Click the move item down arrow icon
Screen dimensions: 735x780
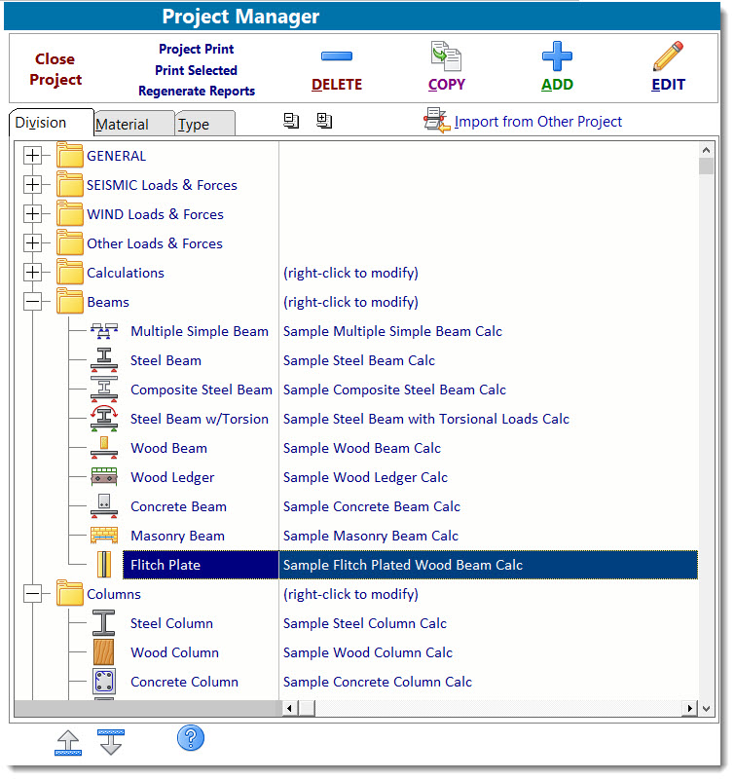click(111, 741)
